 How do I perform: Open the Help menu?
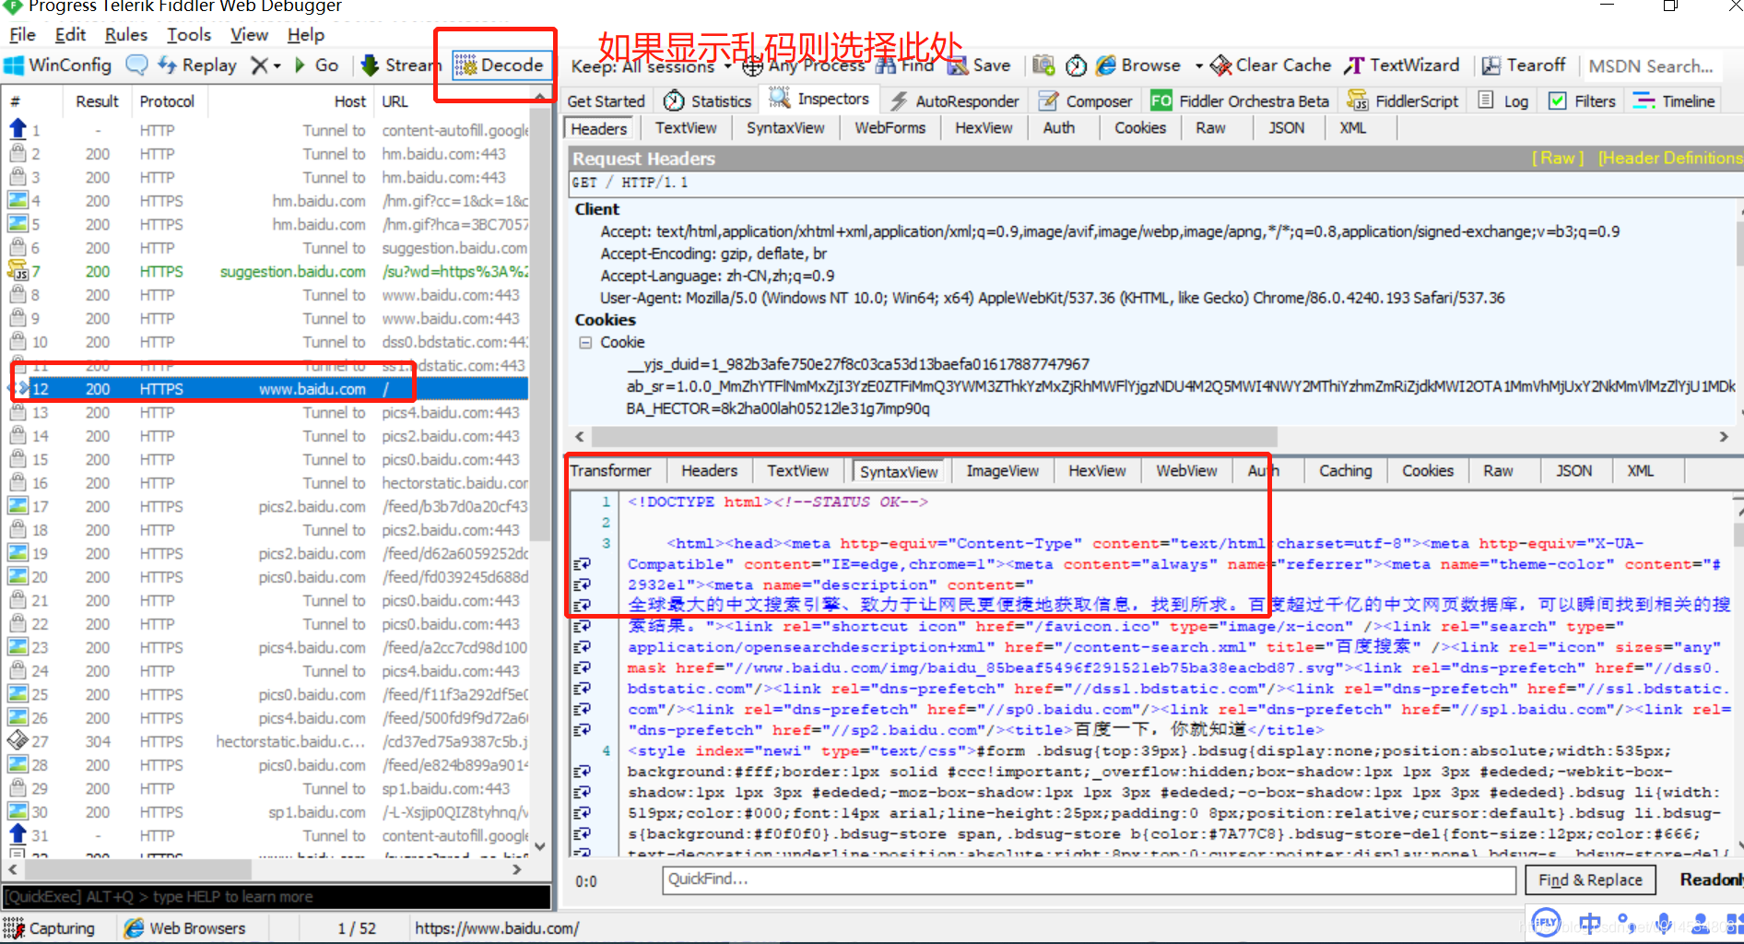[x=305, y=35]
